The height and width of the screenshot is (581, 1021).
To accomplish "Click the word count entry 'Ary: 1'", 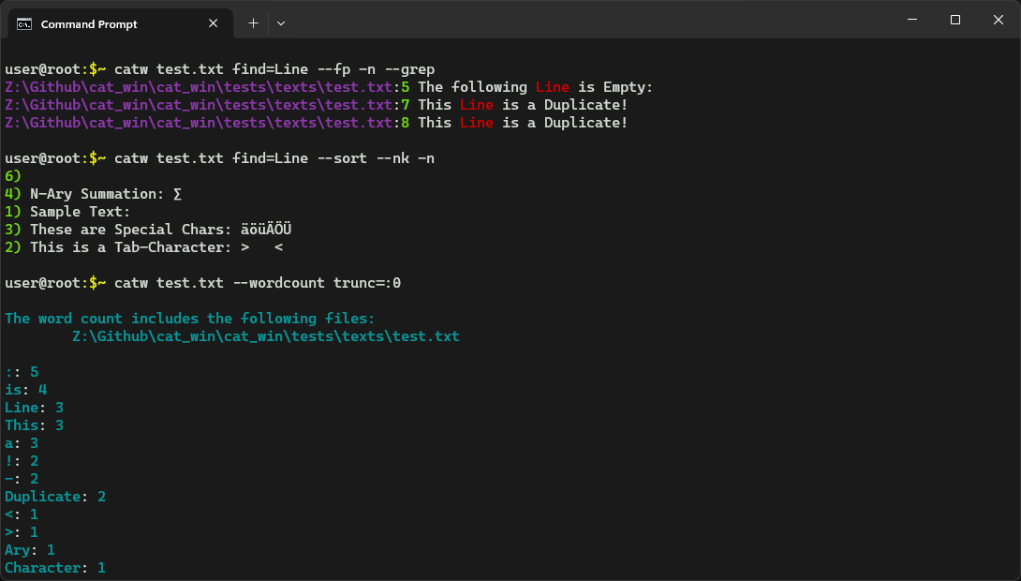I will pos(30,550).
